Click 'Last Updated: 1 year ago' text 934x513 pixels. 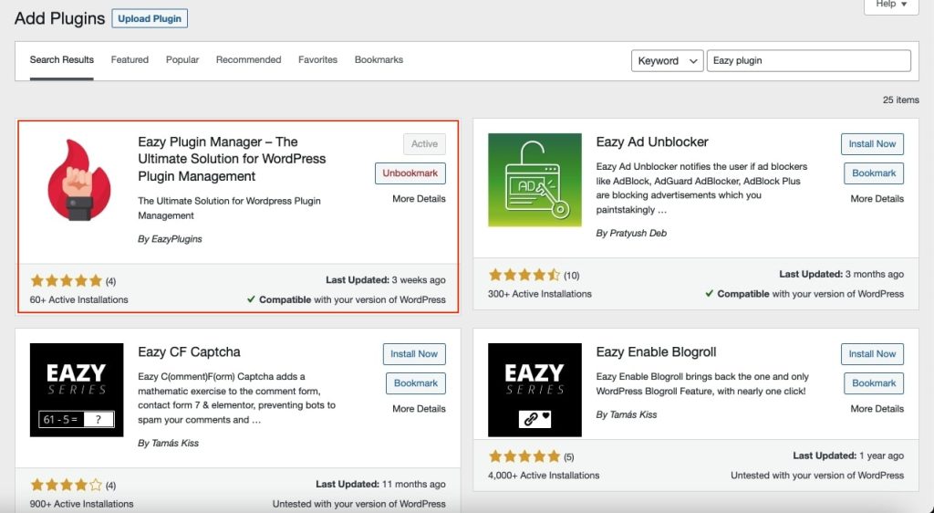click(848, 455)
